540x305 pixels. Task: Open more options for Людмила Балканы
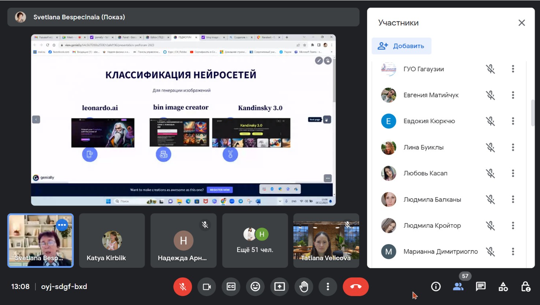pyautogui.click(x=513, y=200)
